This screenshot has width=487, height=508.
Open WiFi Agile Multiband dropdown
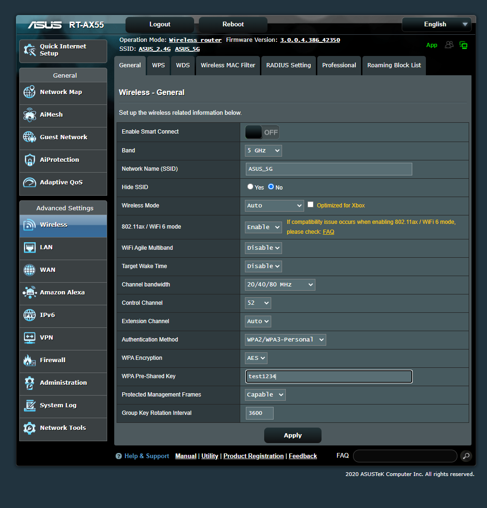pos(263,248)
